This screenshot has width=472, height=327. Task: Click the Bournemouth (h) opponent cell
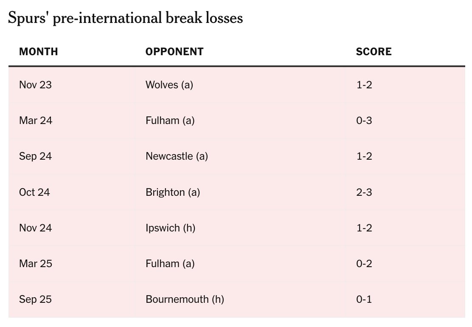[x=185, y=299]
